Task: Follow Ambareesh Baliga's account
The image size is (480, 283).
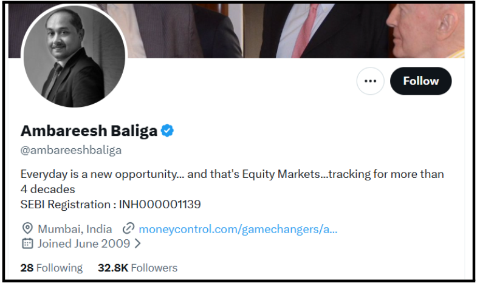Action: (420, 81)
